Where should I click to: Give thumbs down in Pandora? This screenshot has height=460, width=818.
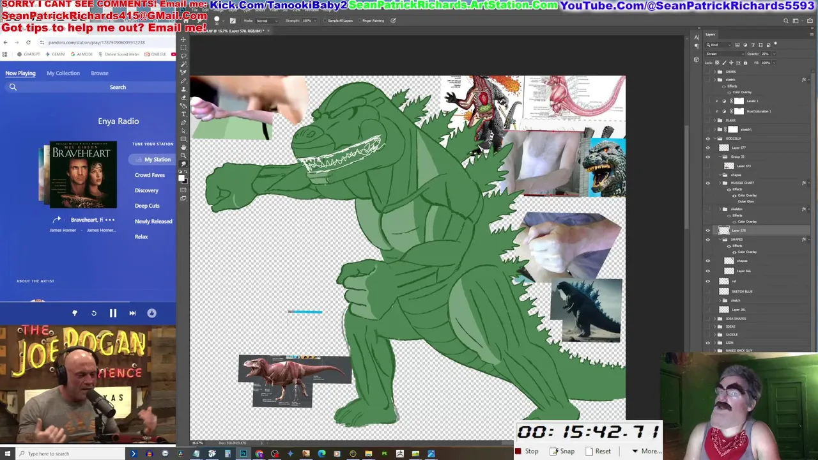click(x=74, y=313)
